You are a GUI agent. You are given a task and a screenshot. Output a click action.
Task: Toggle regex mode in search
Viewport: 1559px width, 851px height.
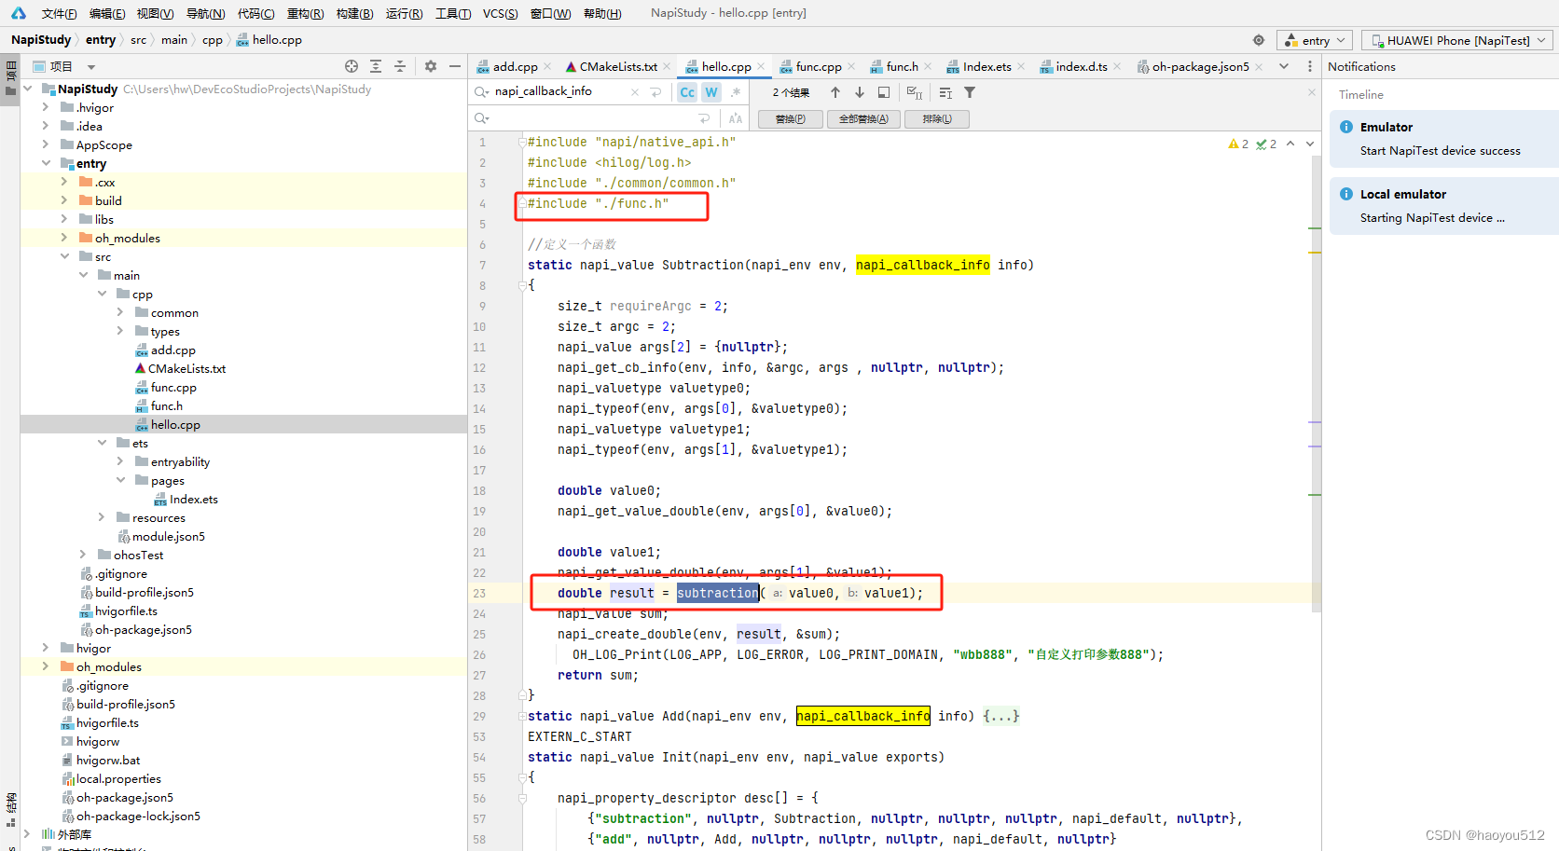click(x=736, y=92)
